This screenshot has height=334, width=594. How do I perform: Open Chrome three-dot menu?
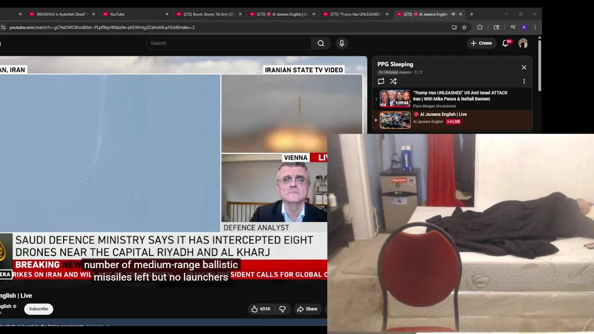[x=535, y=27]
